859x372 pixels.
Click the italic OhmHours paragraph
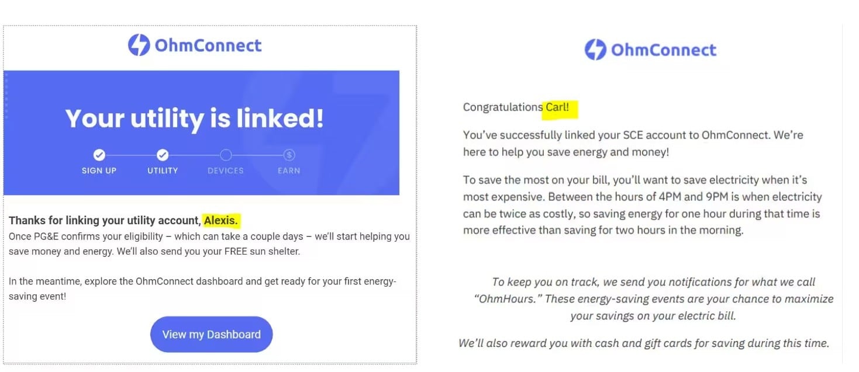point(653,299)
